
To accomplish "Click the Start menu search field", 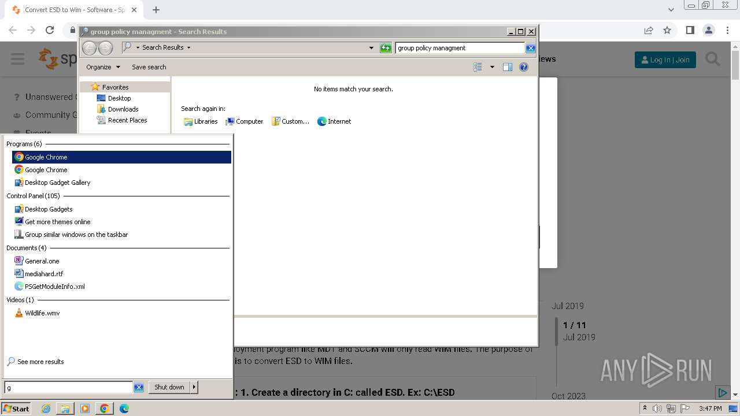I will point(69,388).
